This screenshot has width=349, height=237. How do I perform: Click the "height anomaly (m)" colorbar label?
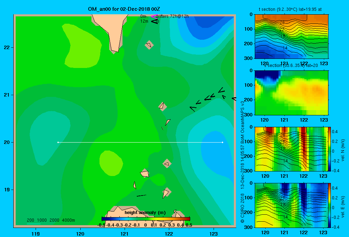coord(145,213)
